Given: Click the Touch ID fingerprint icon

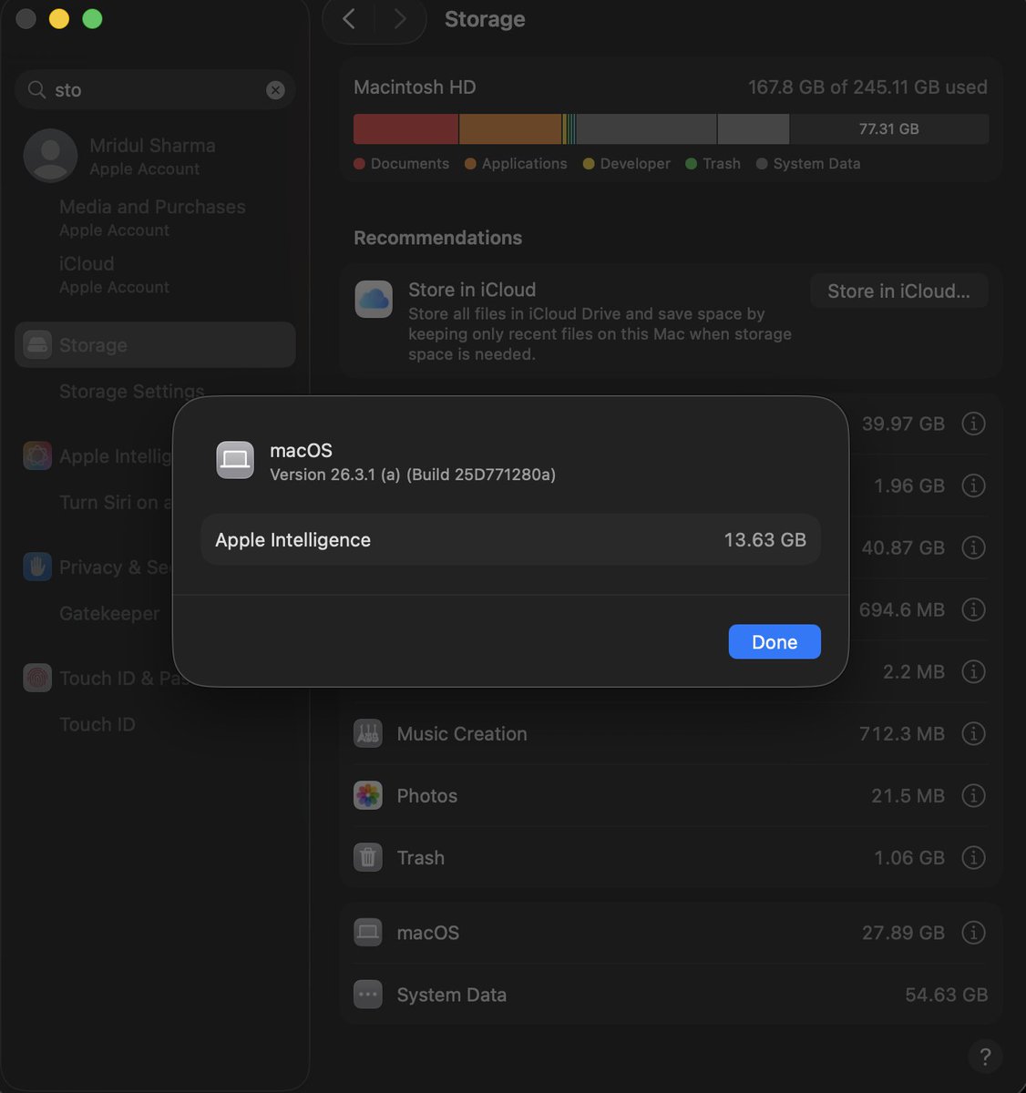Looking at the screenshot, I should click(37, 679).
